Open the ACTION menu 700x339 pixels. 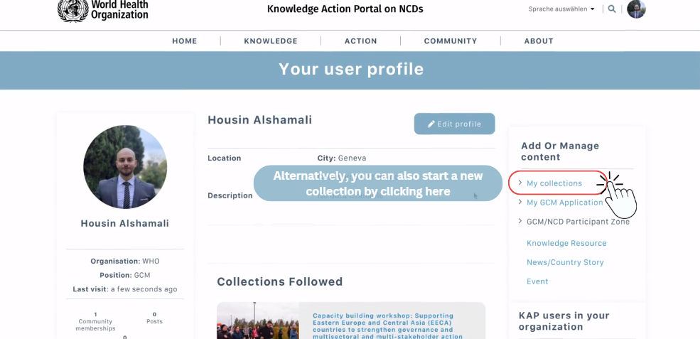361,41
